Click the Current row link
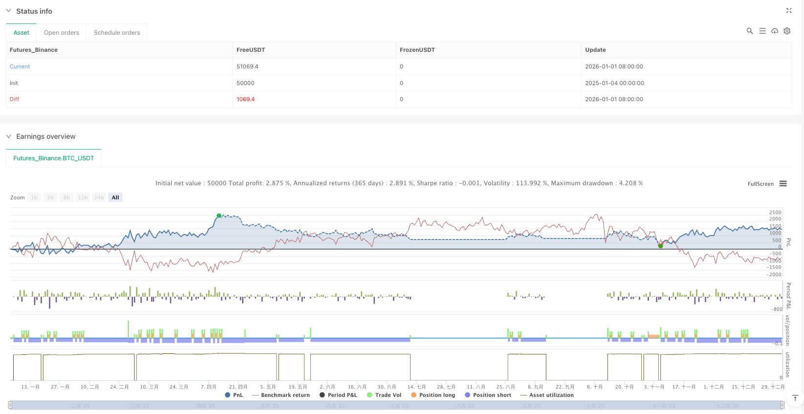Viewport: 804px width, 414px height. (20, 66)
